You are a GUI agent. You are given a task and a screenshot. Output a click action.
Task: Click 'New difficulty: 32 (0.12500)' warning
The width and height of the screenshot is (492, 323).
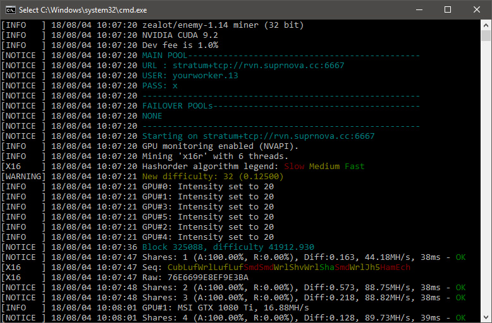click(212, 177)
